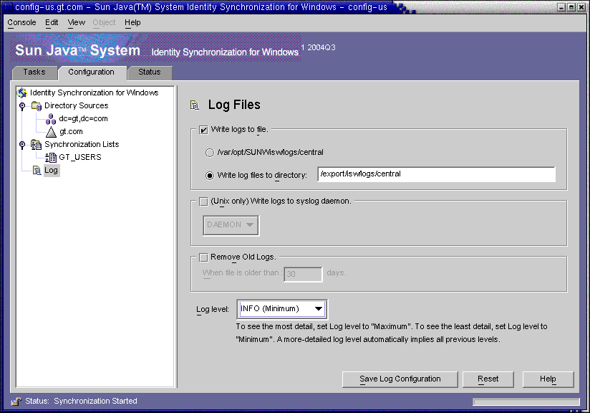Screen dimensions: 590x413
Task: Open the Edit menu
Action: tap(52, 23)
